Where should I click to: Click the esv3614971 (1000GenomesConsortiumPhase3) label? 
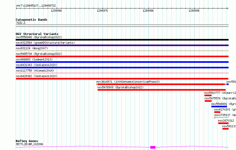click(128, 82)
